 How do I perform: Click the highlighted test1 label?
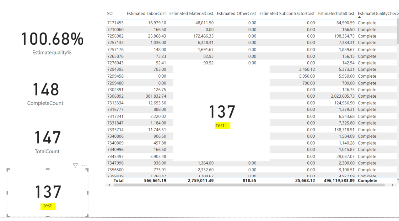221,125
